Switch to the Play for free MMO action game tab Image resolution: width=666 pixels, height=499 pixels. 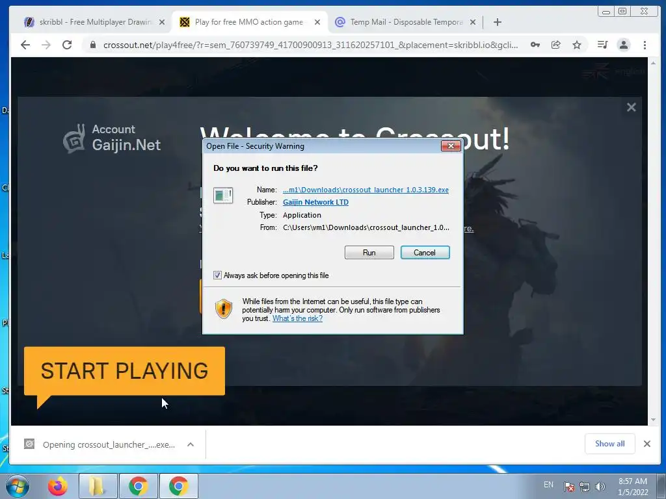point(250,22)
